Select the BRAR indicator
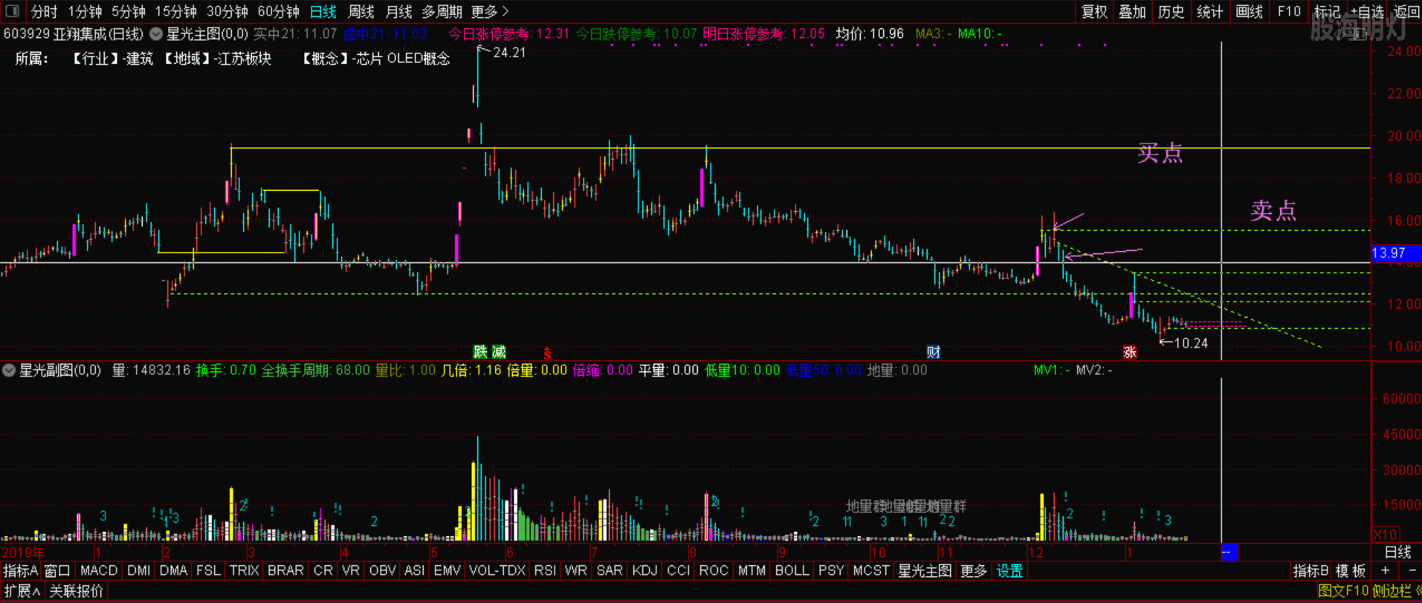 pyautogui.click(x=285, y=570)
